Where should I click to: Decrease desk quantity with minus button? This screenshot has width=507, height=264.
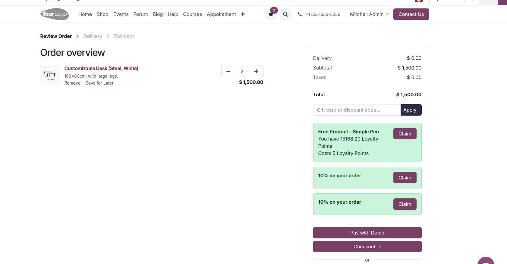[x=228, y=71]
